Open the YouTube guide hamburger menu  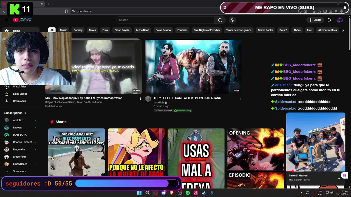click(x=7, y=20)
